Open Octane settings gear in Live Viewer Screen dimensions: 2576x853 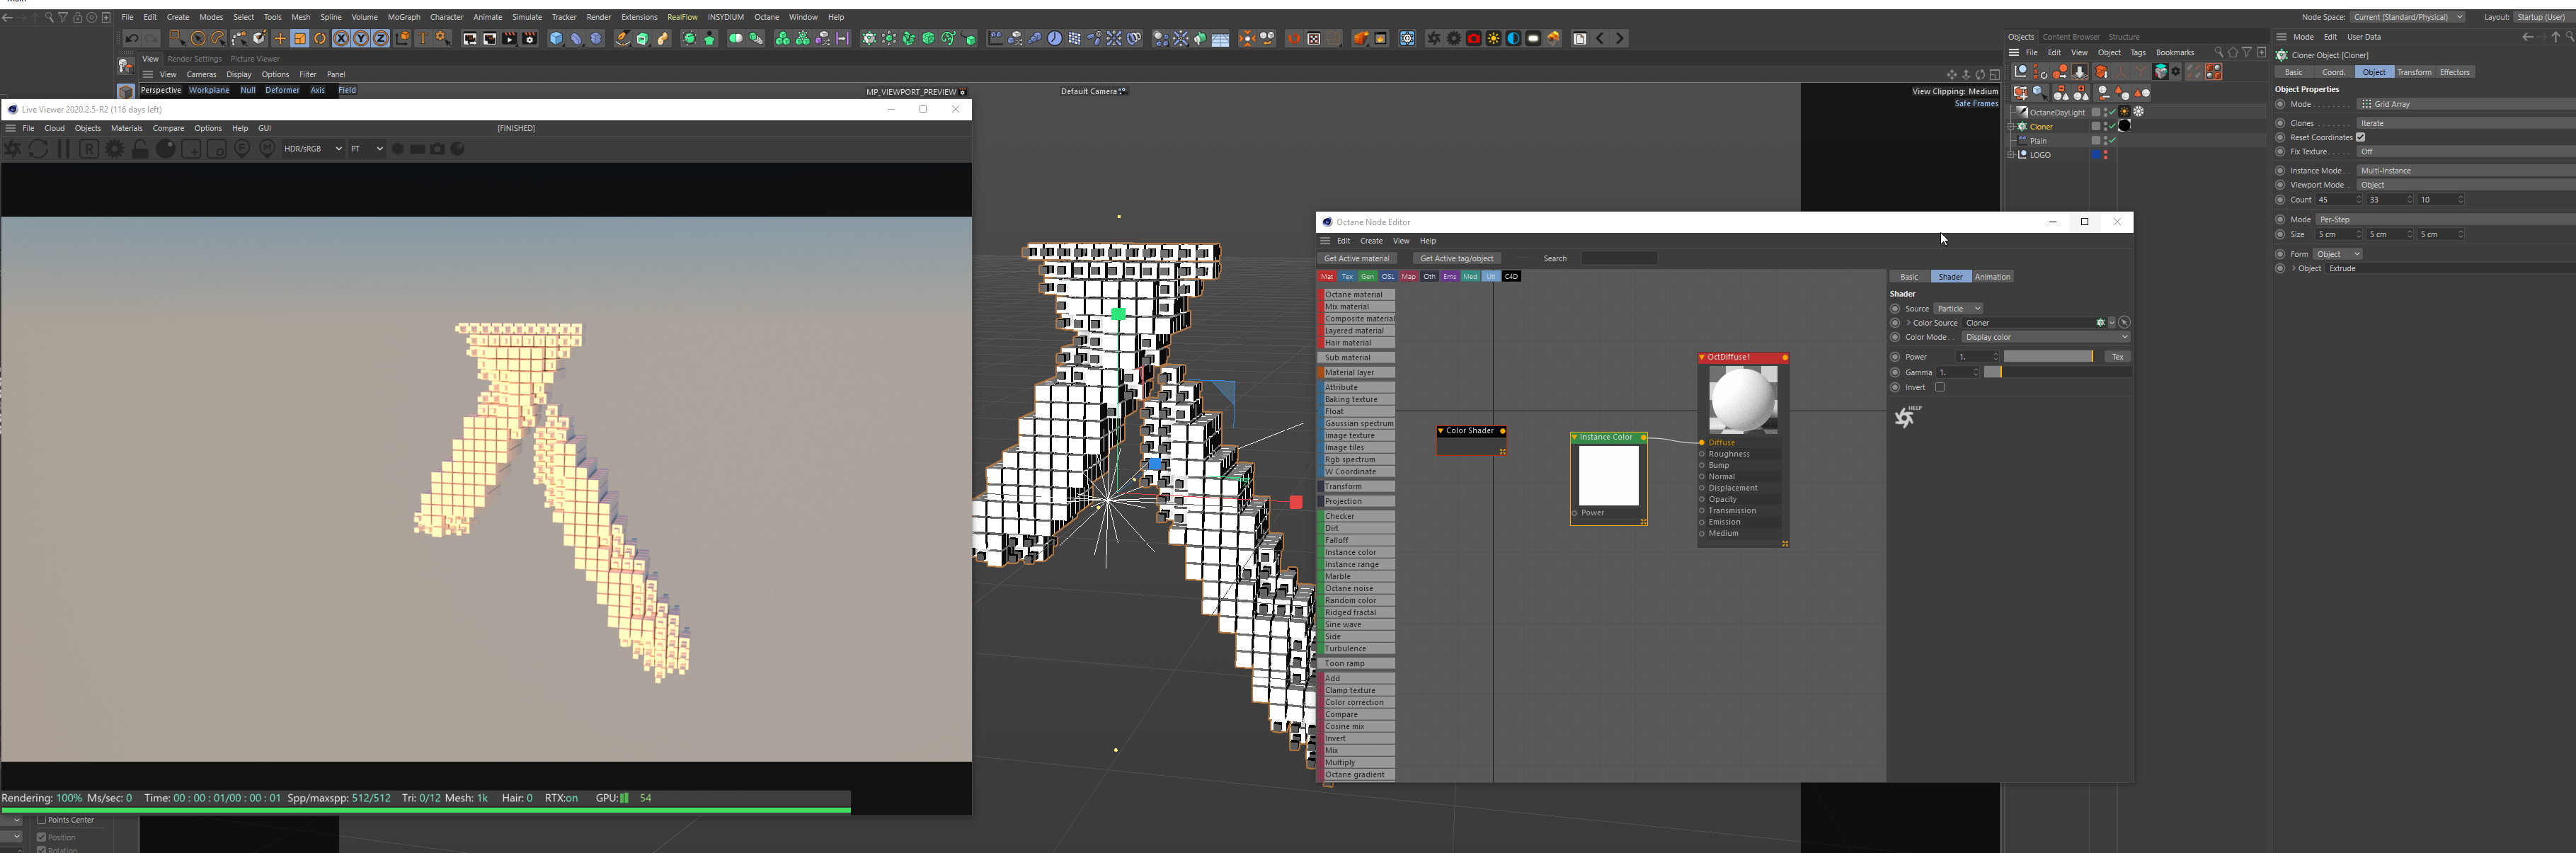115,149
